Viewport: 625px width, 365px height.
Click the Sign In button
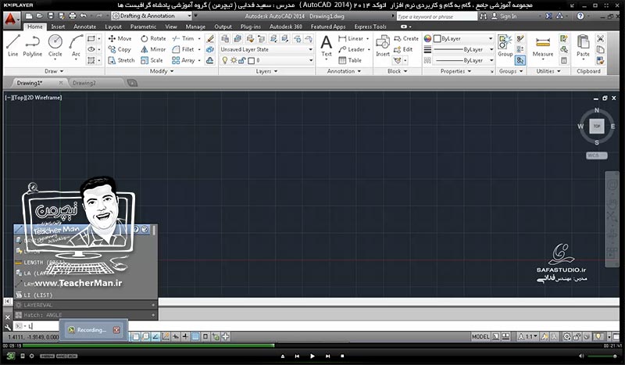click(504, 16)
